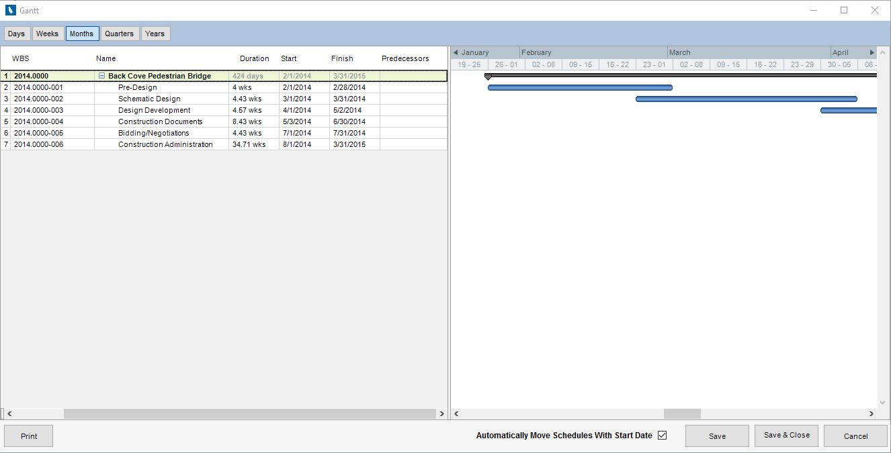Screen dimensions: 891x453
Task: Click the timeline right navigation arrow
Action: tap(872, 52)
